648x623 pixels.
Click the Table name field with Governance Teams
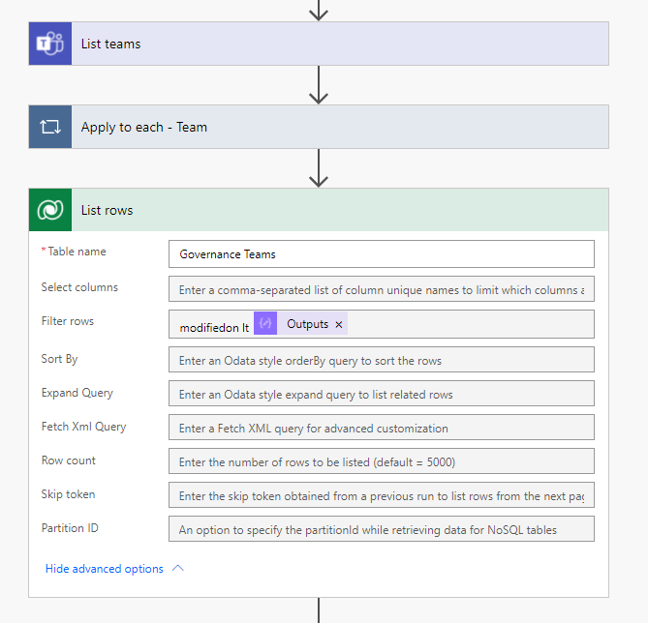coord(381,253)
